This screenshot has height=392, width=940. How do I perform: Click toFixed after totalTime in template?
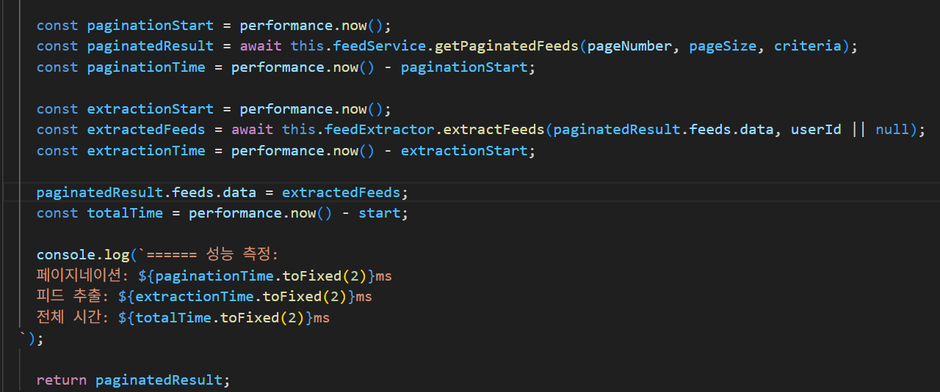[249, 318]
